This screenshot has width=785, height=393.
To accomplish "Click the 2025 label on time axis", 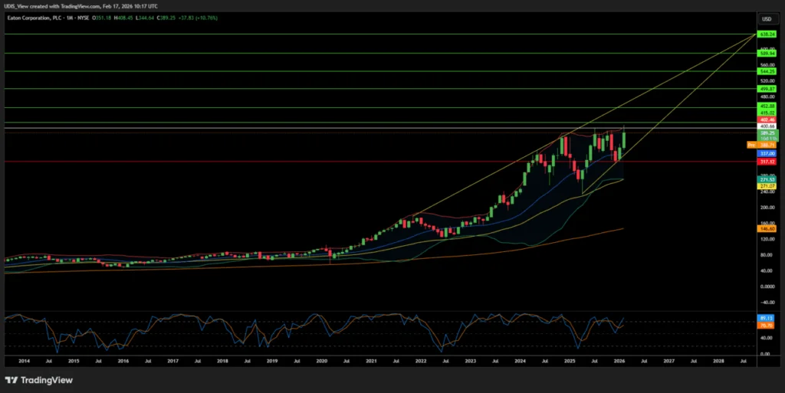I will click(x=570, y=361).
